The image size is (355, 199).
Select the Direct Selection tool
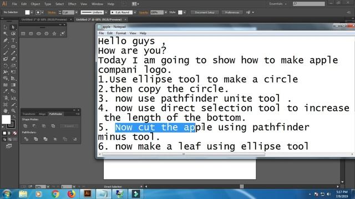[13, 27]
